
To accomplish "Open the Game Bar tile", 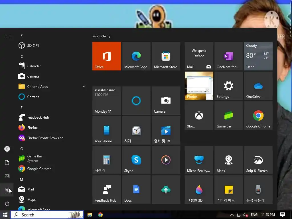I will pyautogui.click(x=228, y=115).
